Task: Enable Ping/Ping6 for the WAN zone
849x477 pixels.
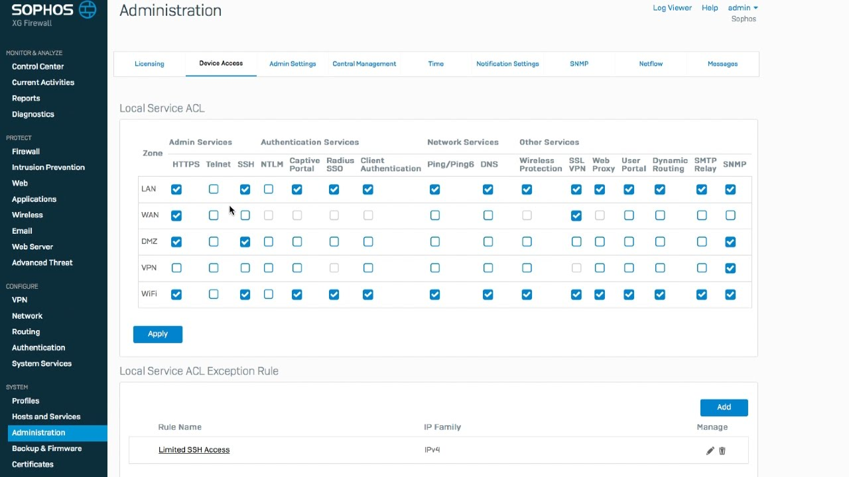Action: [x=434, y=215]
